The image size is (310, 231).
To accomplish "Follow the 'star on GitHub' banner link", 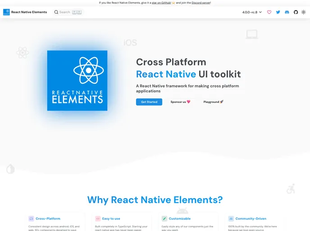I will pos(161,3).
